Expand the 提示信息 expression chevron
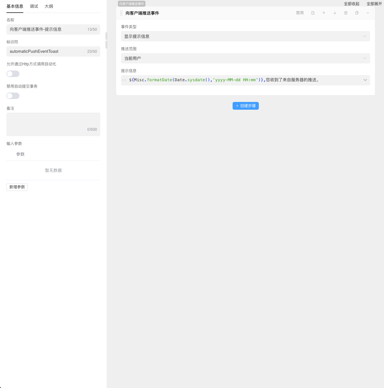 pyautogui.click(x=365, y=80)
